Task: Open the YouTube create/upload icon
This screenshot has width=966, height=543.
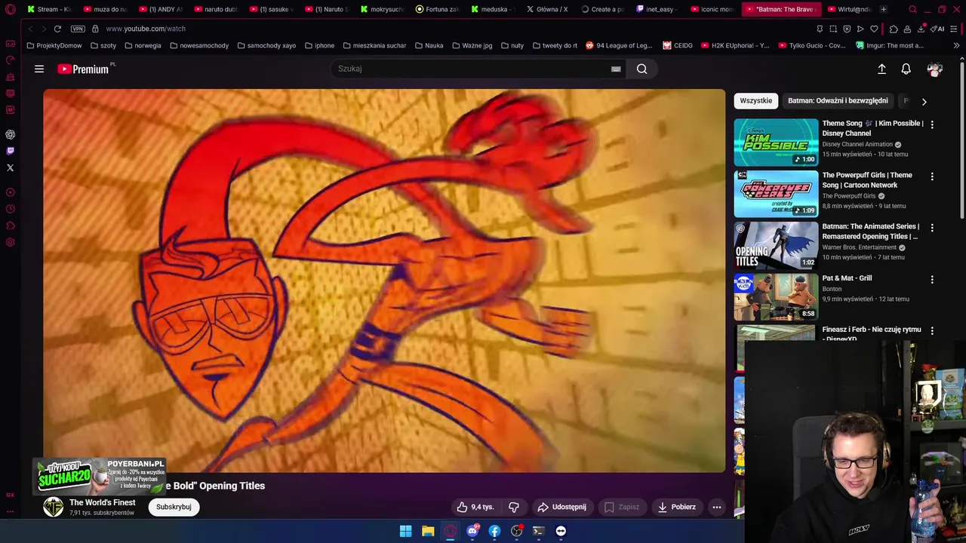Action: (x=881, y=69)
